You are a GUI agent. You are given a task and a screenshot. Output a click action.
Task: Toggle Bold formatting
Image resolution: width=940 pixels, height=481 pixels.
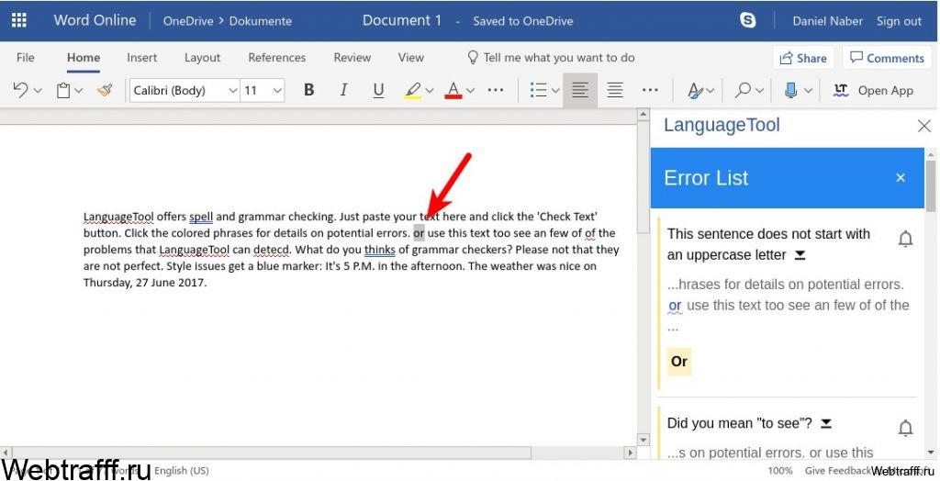pos(308,91)
